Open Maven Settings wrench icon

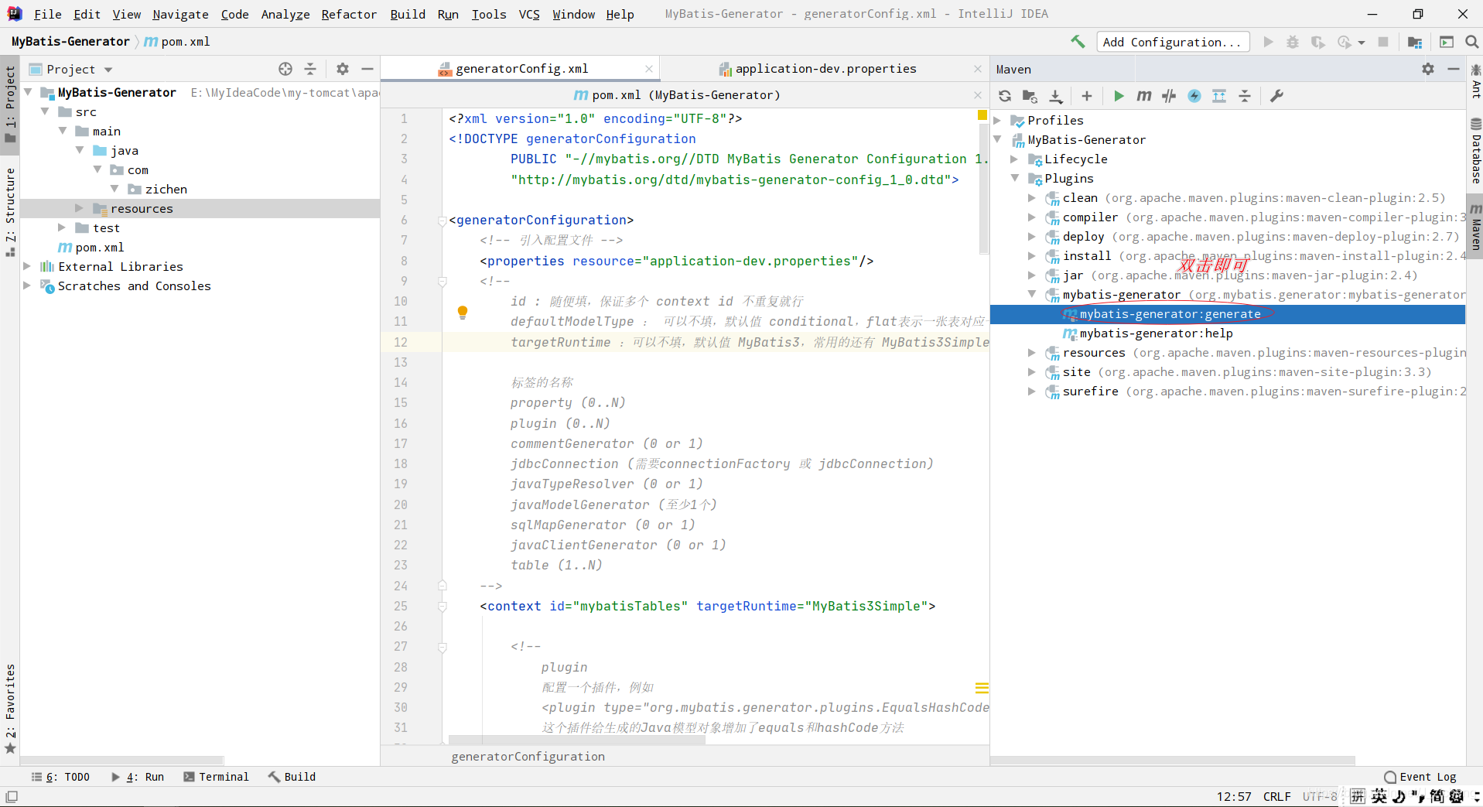1277,96
